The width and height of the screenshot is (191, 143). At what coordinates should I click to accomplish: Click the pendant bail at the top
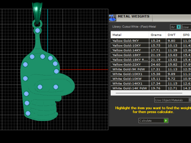coord(37,13)
